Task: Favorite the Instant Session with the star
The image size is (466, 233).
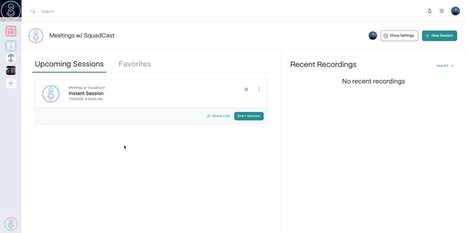Action: coord(246,89)
